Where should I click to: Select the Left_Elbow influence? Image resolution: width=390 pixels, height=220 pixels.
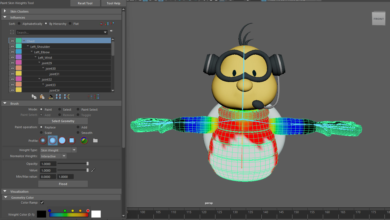(x=42, y=52)
